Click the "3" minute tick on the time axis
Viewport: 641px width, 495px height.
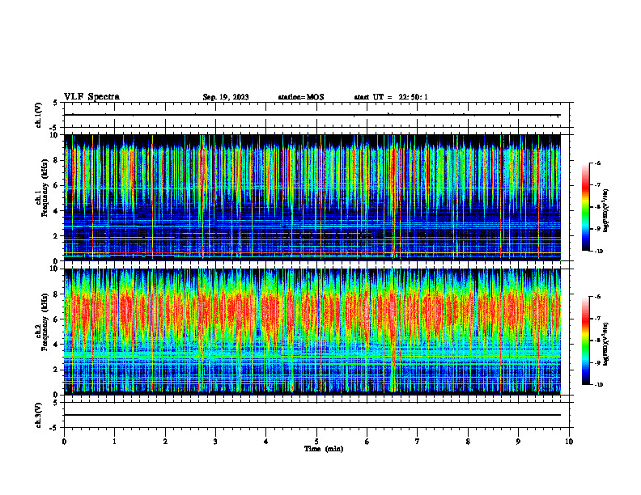click(x=215, y=442)
